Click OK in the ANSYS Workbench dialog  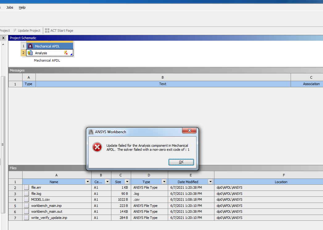181,162
